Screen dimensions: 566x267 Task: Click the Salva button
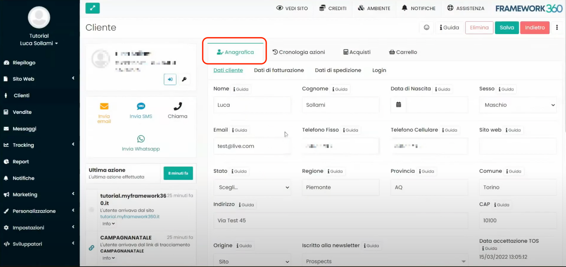tap(506, 27)
